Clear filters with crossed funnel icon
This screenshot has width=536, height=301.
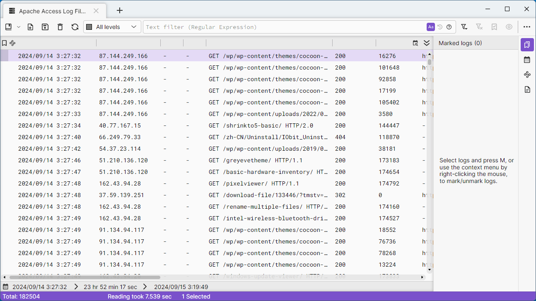pos(479,27)
